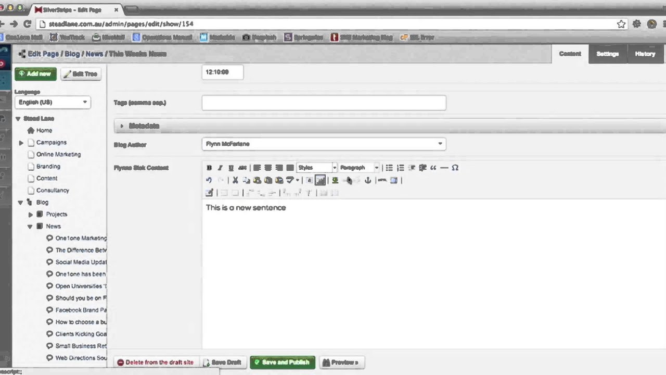
Task: Open the Language dropdown English (US)
Action: (x=53, y=102)
